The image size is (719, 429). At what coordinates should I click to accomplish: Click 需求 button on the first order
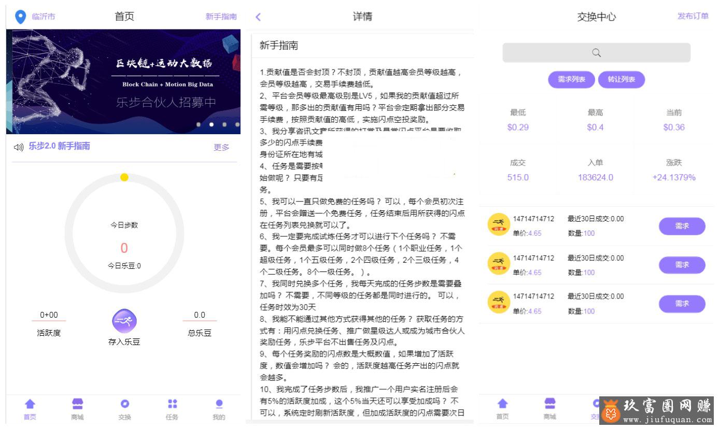pyautogui.click(x=682, y=226)
